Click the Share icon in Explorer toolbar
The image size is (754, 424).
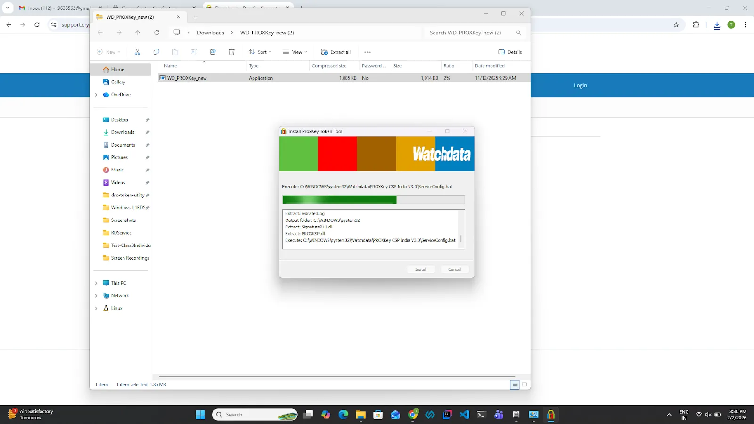tap(213, 52)
